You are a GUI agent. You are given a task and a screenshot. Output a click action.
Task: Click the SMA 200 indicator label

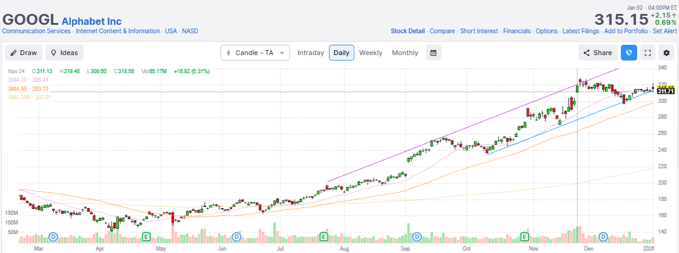tap(30, 97)
